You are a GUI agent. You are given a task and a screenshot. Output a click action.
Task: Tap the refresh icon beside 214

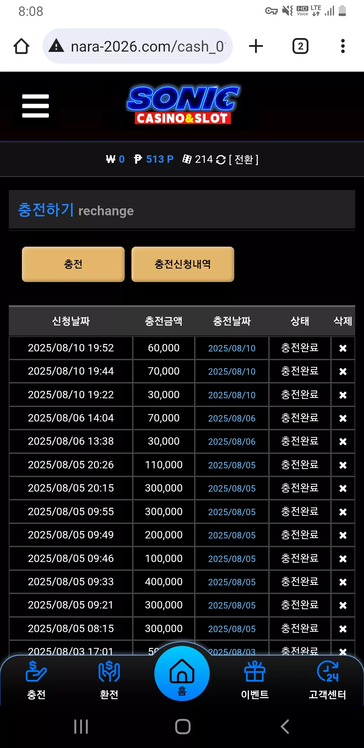221,159
